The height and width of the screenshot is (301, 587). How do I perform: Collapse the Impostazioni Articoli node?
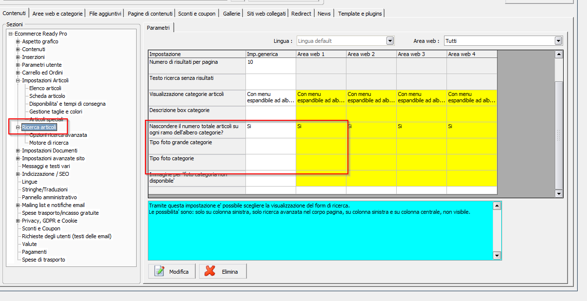point(18,80)
